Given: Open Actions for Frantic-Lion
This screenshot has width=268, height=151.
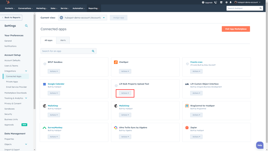Looking at the screenshot, I should [196, 71].
